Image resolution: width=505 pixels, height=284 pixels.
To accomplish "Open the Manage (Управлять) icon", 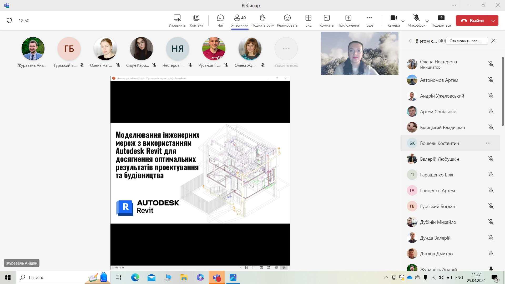I will pyautogui.click(x=177, y=21).
